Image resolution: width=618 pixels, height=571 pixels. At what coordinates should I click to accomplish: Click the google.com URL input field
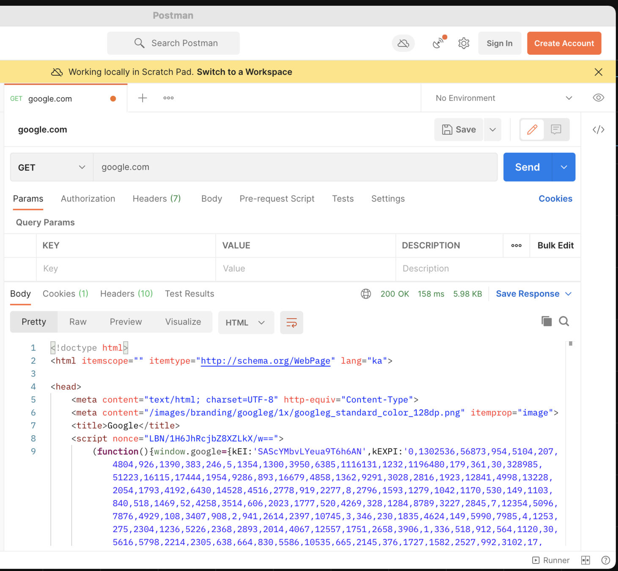click(x=295, y=167)
